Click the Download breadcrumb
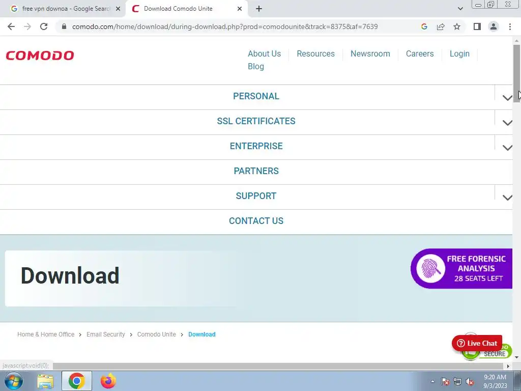This screenshot has width=521, height=391. (x=201, y=334)
